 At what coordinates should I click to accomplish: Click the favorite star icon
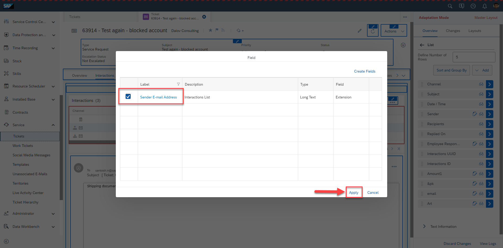(x=210, y=30)
